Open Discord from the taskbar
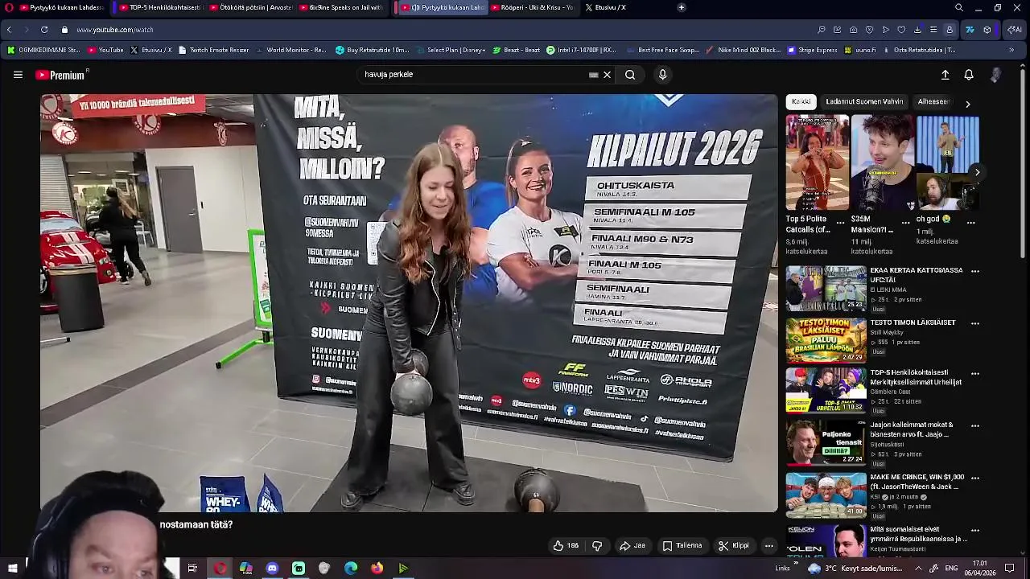The width and height of the screenshot is (1030, 579). (272, 569)
